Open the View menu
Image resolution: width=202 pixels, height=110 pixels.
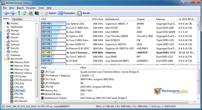tap(12, 8)
